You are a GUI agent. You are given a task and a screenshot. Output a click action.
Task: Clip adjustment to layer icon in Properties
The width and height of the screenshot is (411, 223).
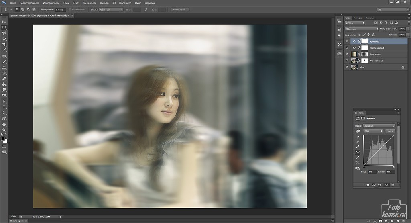click(367, 185)
